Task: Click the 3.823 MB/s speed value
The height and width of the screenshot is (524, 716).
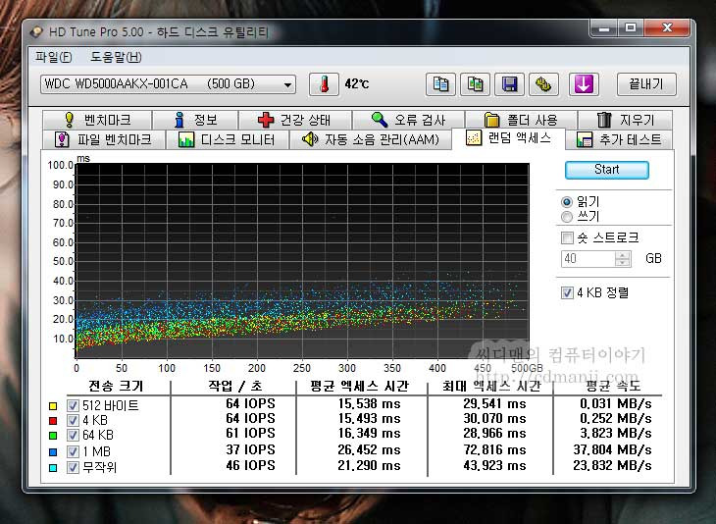Action: 616,433
